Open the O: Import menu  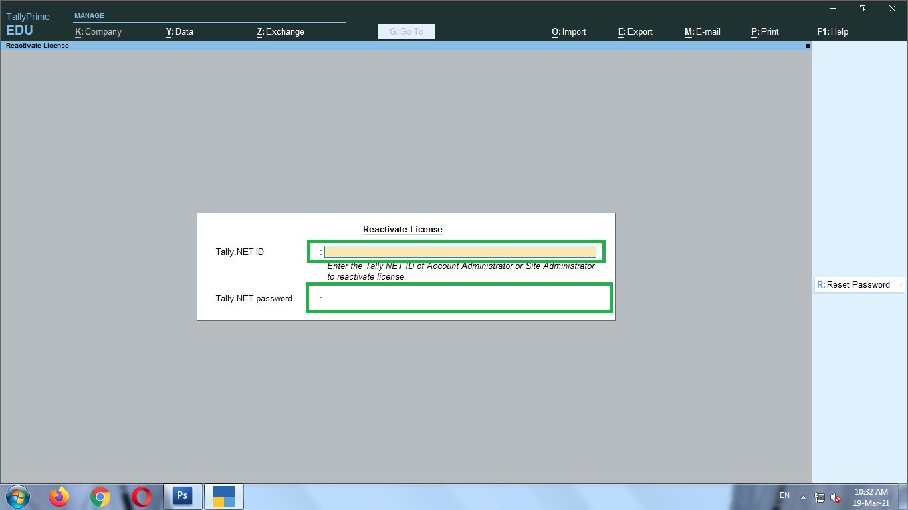tap(569, 31)
